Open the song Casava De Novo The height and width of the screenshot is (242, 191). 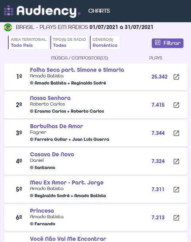tap(52, 154)
